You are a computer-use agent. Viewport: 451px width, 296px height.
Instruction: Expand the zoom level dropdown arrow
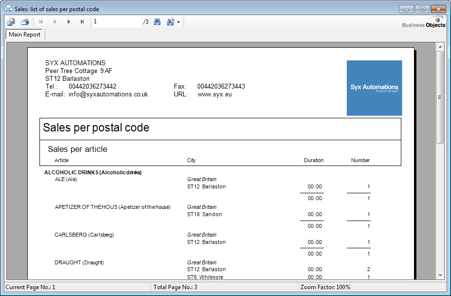179,22
